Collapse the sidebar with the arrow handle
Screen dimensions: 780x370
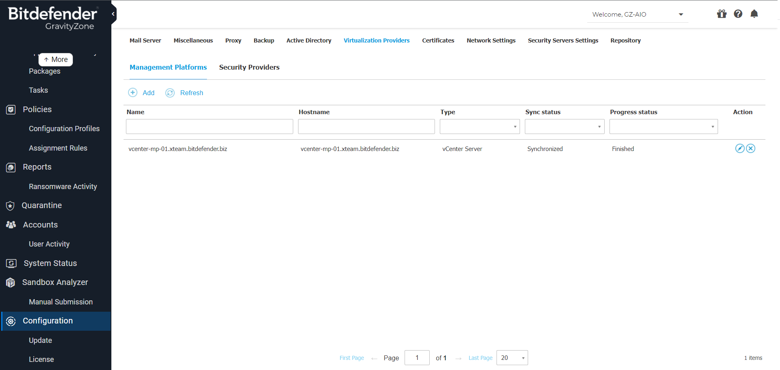tap(113, 14)
